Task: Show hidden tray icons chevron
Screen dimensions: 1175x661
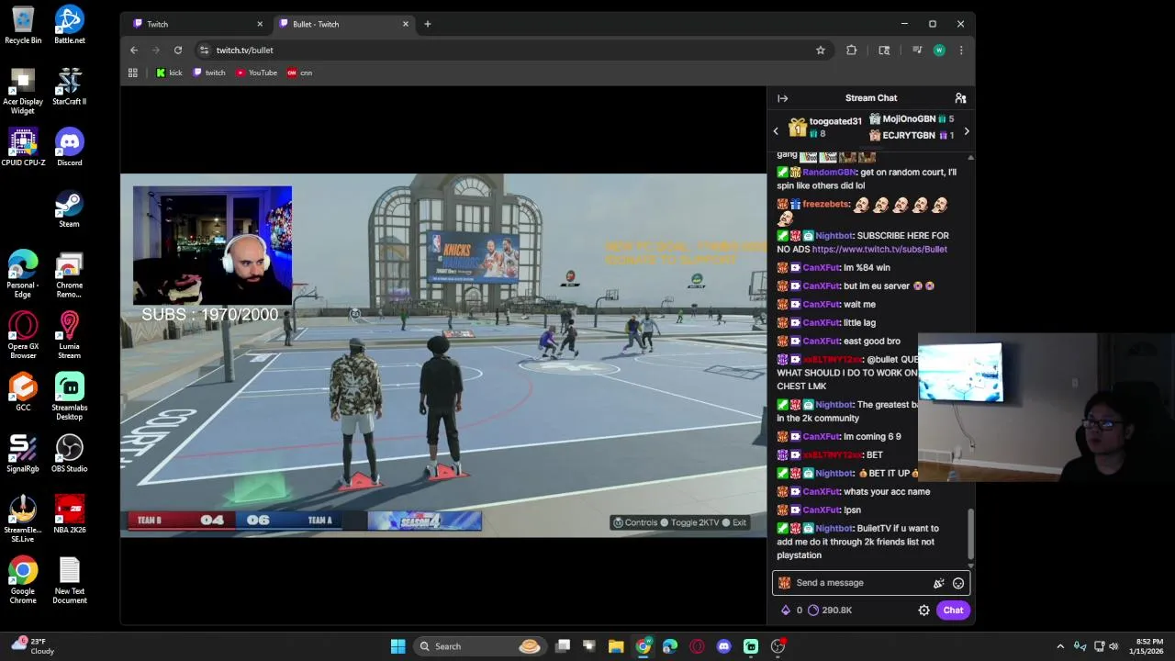Action: click(1060, 646)
